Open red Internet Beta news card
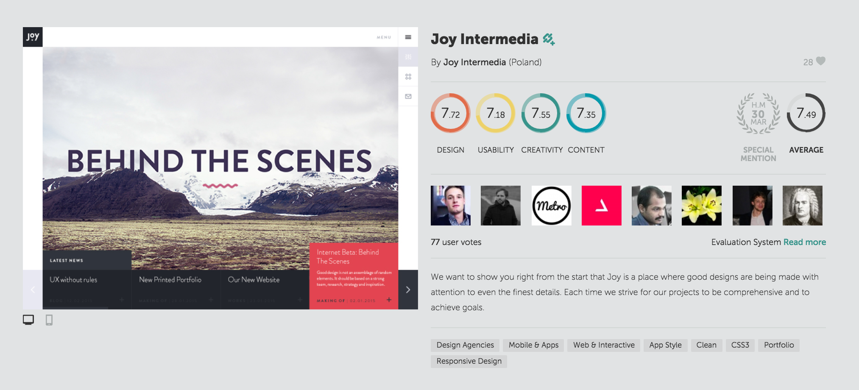Viewport: 859px width, 390px height. coord(354,276)
